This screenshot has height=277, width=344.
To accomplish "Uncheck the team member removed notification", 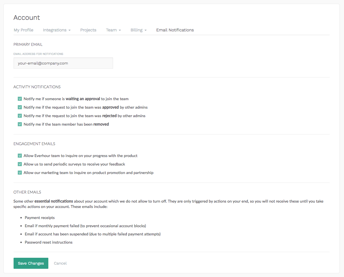I will point(20,124).
